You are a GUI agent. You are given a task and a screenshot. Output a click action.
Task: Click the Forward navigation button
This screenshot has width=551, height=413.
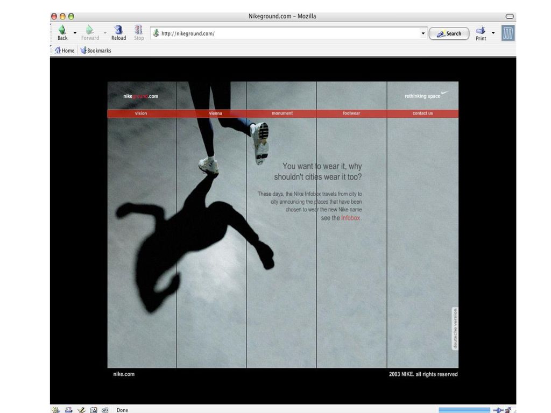(x=90, y=33)
